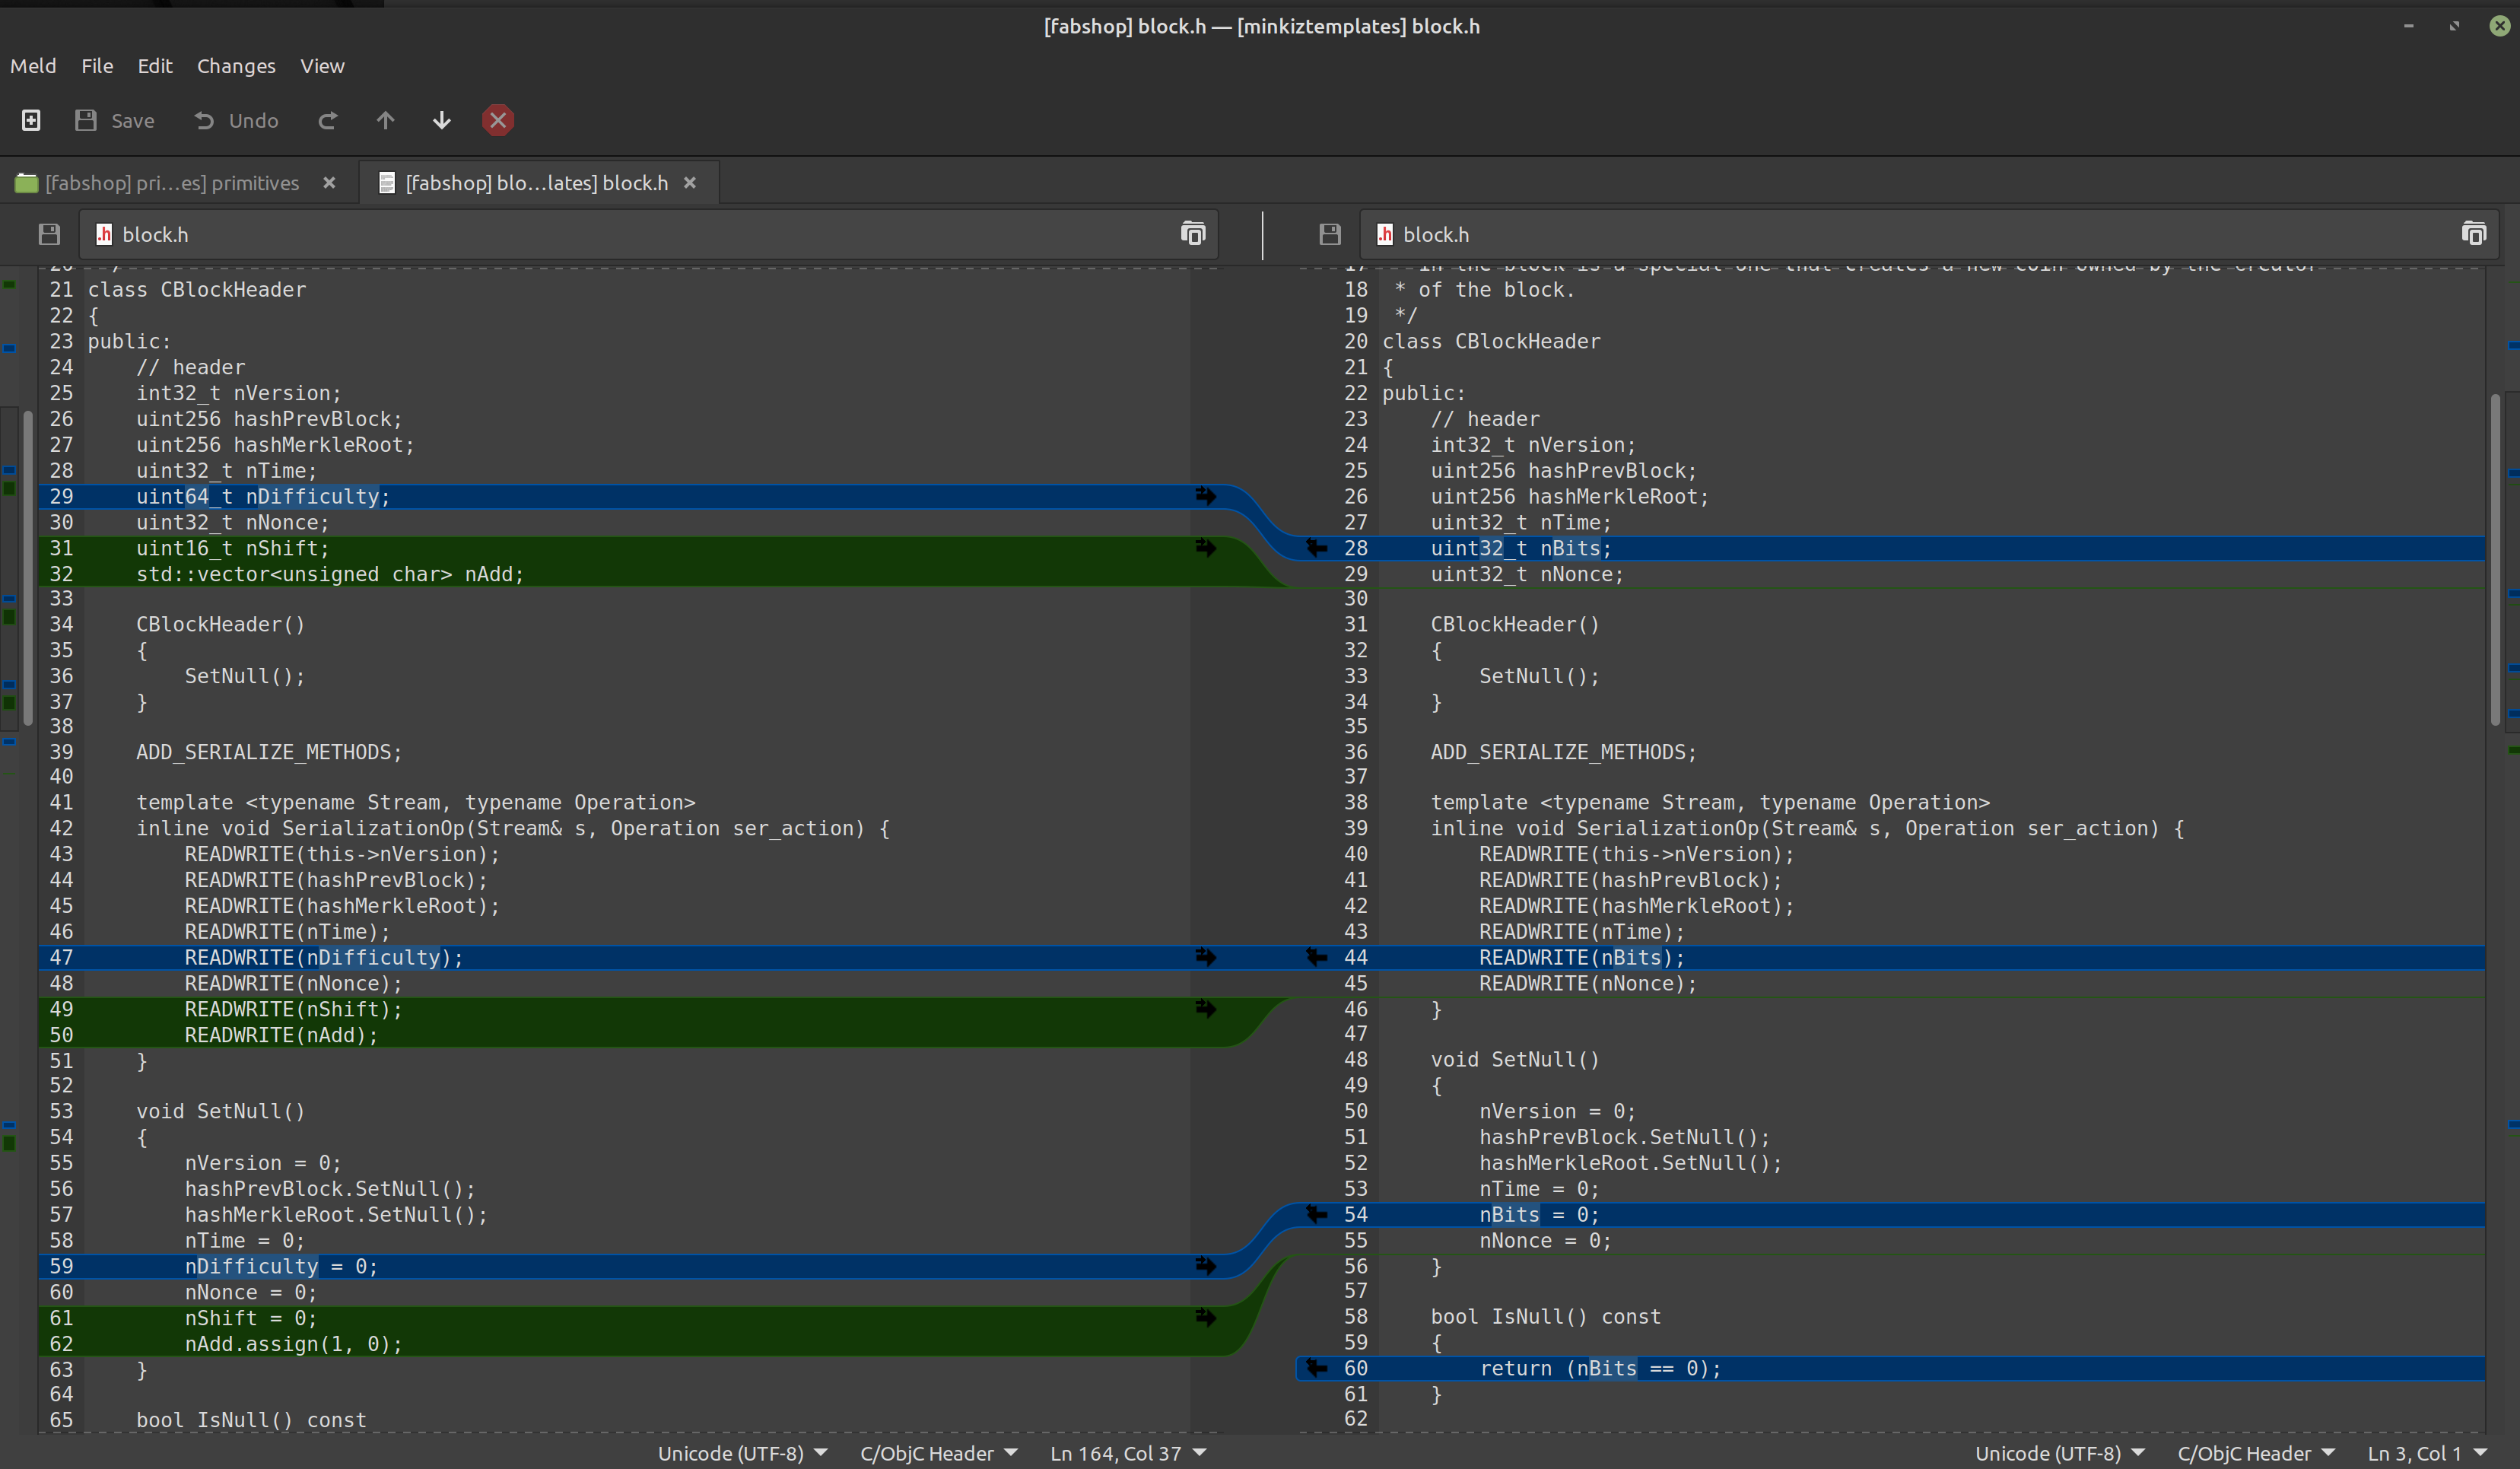Screen dimensions: 2520x1469
Task: Open left pane Ln 164, Col 37 dropdown
Action: 1128,1453
